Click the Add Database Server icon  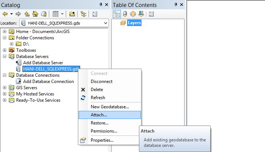18,62
